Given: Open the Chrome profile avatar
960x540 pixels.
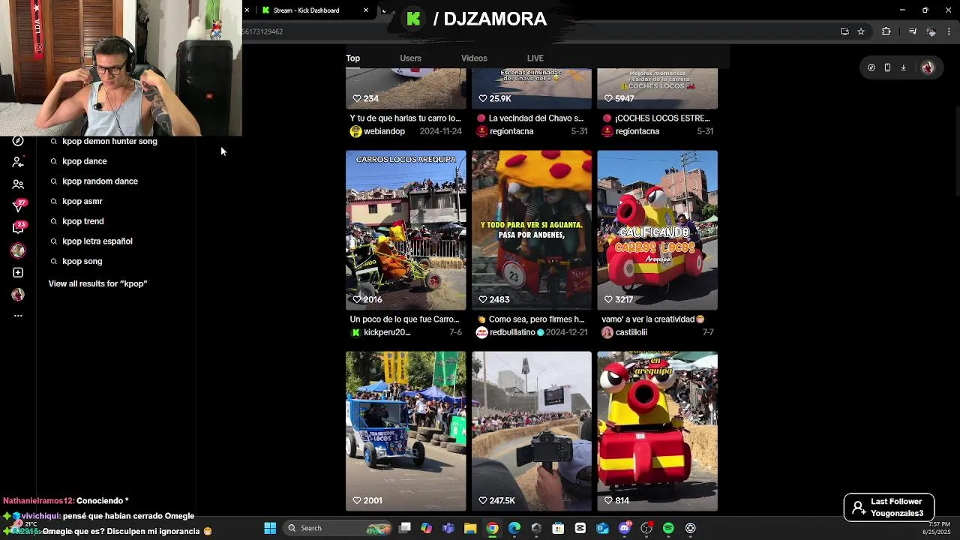Looking at the screenshot, I should pos(931,31).
